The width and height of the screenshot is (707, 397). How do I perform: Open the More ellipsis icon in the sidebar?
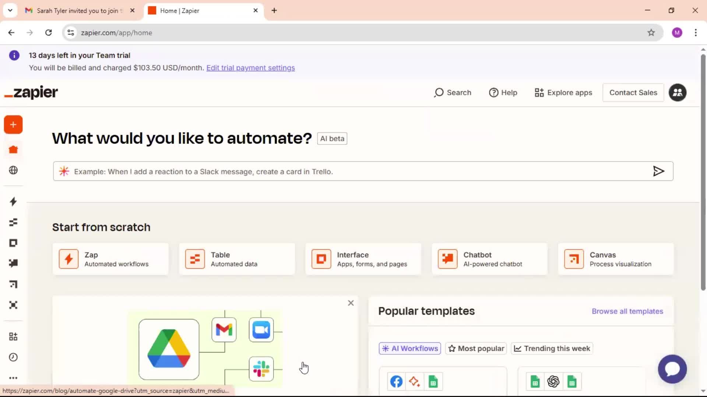pos(13,378)
